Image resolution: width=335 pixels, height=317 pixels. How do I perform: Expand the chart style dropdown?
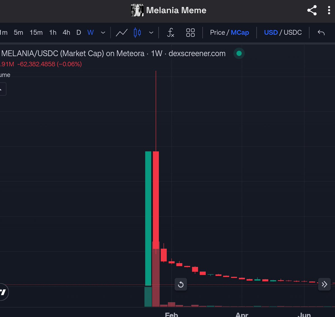pyautogui.click(x=151, y=33)
